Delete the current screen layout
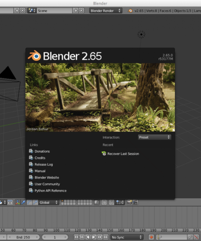The width and height of the screenshot is (201, 241). [x=22, y=11]
